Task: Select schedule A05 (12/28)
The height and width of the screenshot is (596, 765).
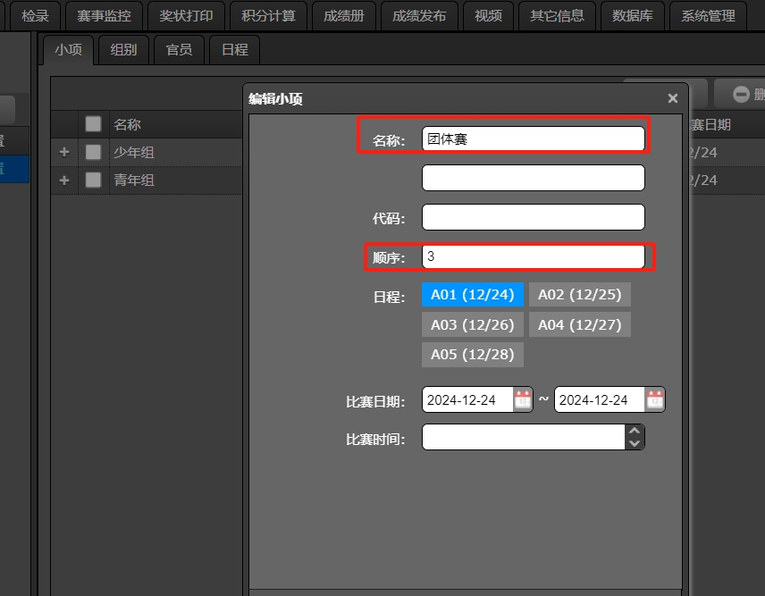Action: [x=473, y=354]
